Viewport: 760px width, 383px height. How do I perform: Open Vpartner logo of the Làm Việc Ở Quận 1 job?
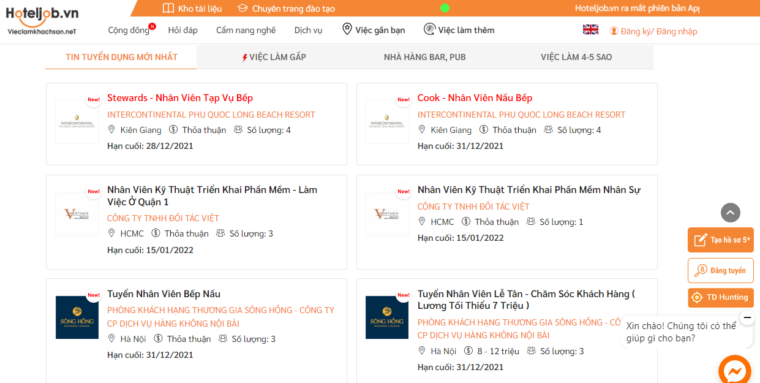pyautogui.click(x=77, y=214)
